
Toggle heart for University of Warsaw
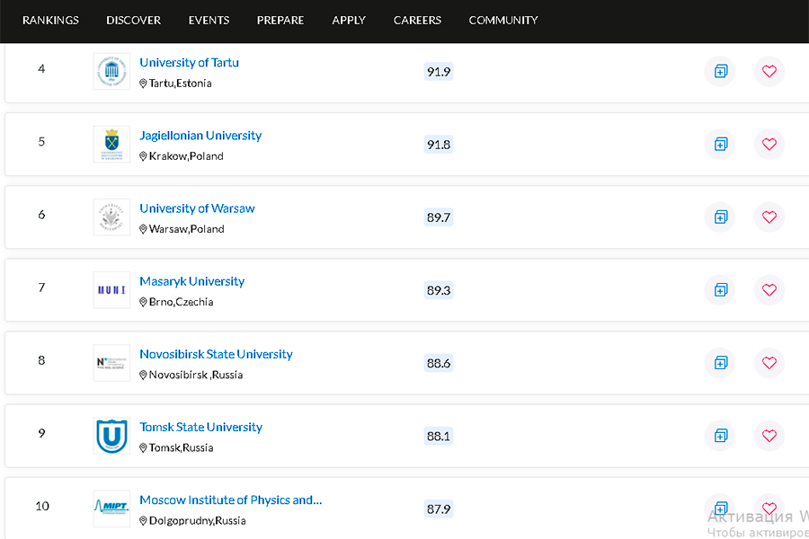click(x=769, y=216)
